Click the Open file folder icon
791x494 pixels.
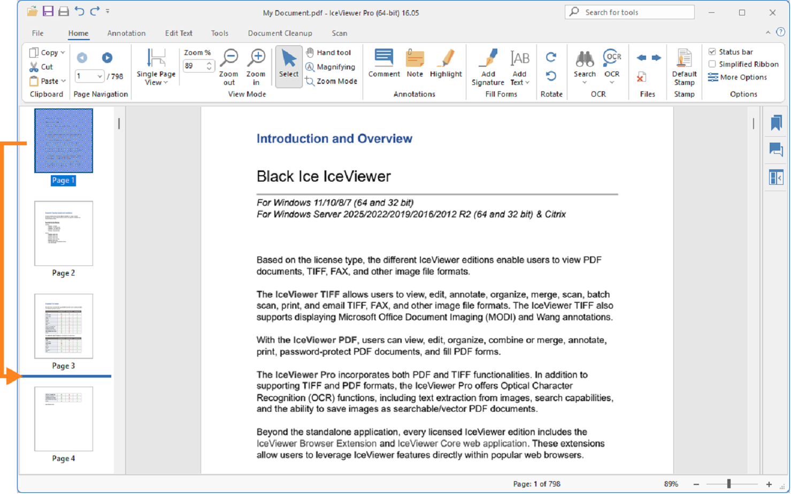click(33, 11)
